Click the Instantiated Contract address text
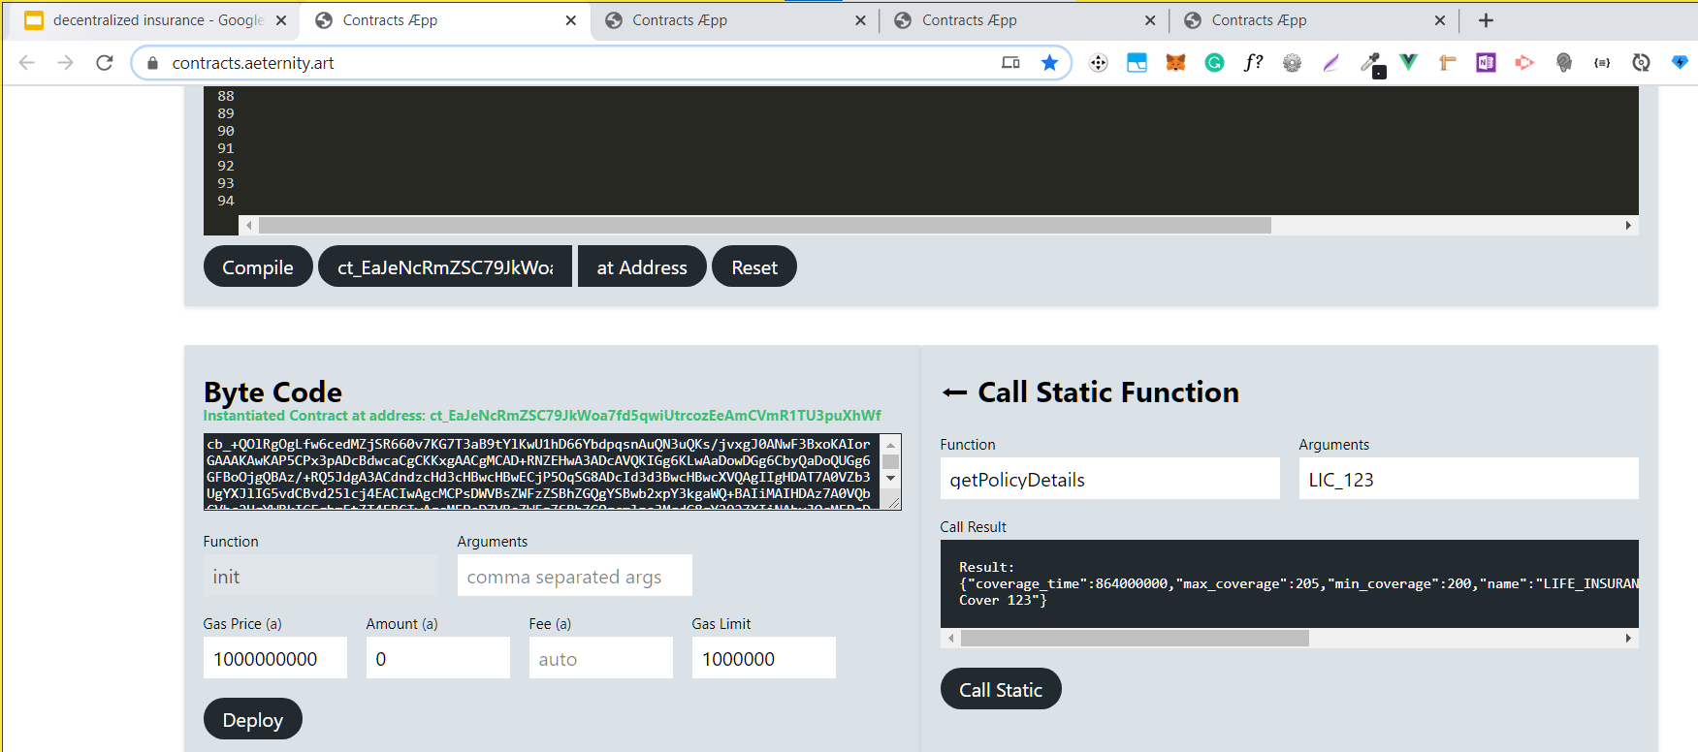 (542, 416)
